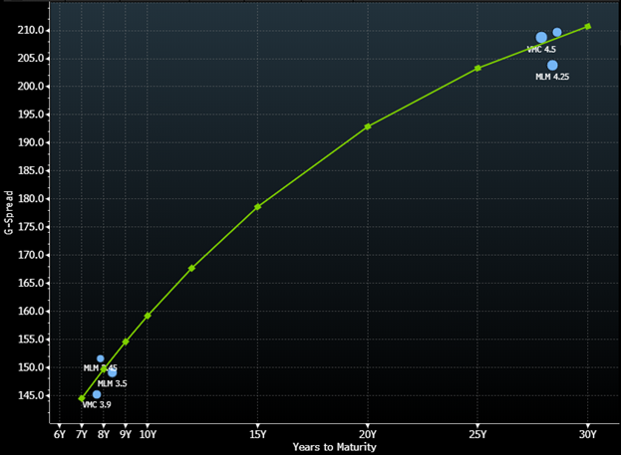622x455 pixels.
Task: Select the VMC 4.5 bond bubble
Action: point(541,38)
